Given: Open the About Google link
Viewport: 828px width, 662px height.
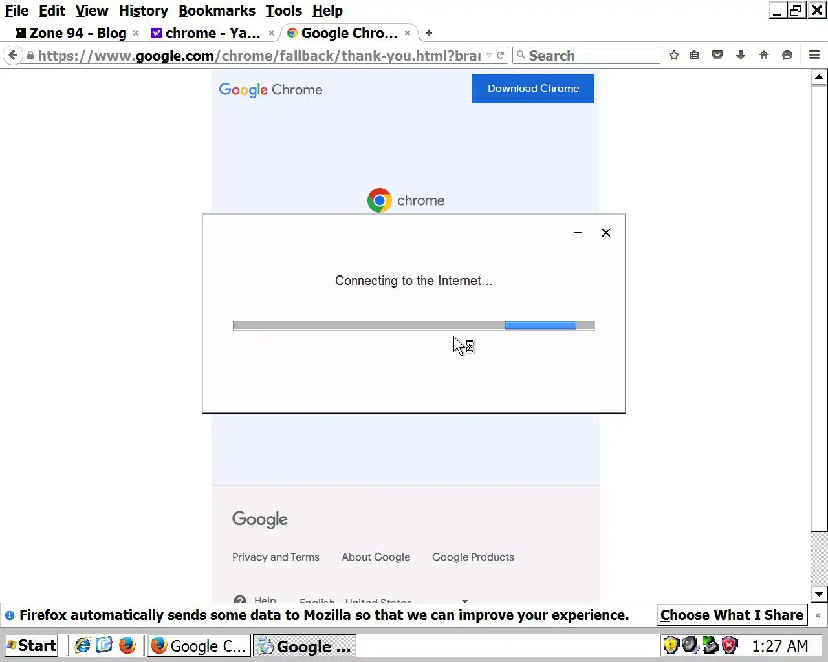Looking at the screenshot, I should coord(376,557).
